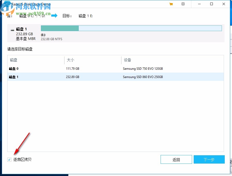Click the 设备 device column header
This screenshot has height=176, width=232.
(127, 60)
